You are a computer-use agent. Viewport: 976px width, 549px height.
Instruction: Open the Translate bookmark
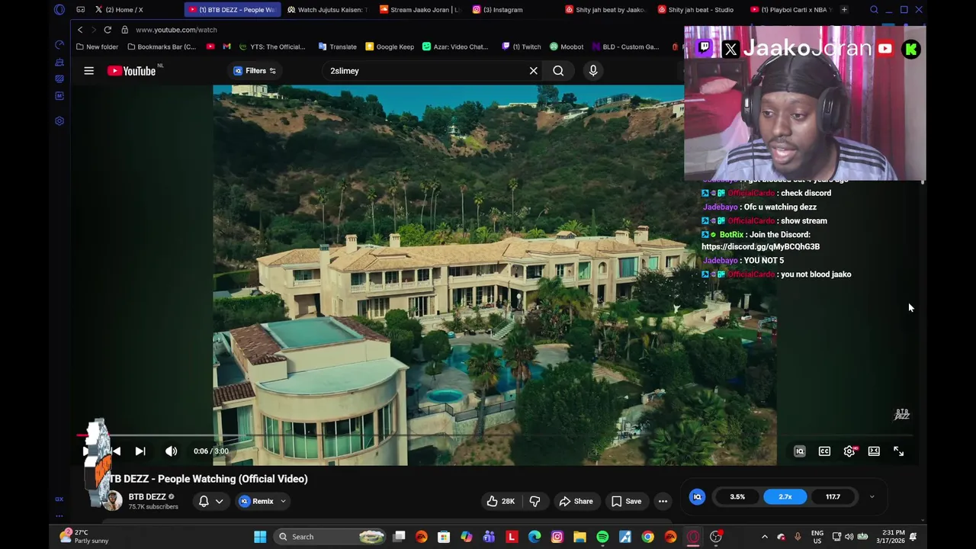coord(338,47)
